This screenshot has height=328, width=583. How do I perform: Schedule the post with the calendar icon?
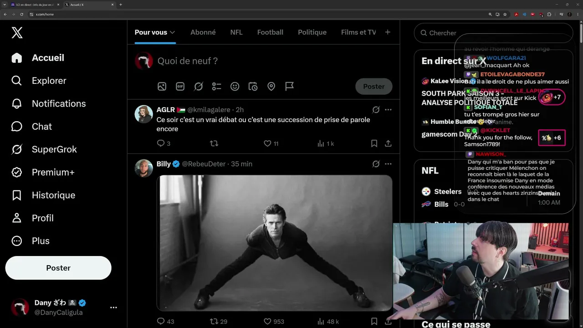(x=253, y=86)
